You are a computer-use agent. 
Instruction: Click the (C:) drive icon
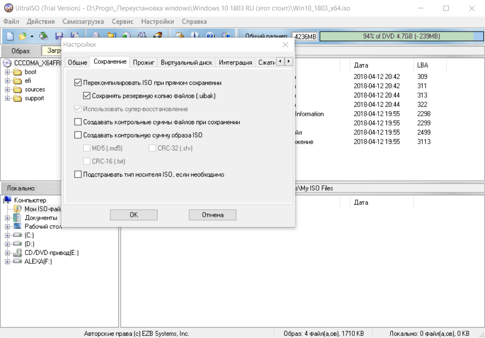point(18,235)
